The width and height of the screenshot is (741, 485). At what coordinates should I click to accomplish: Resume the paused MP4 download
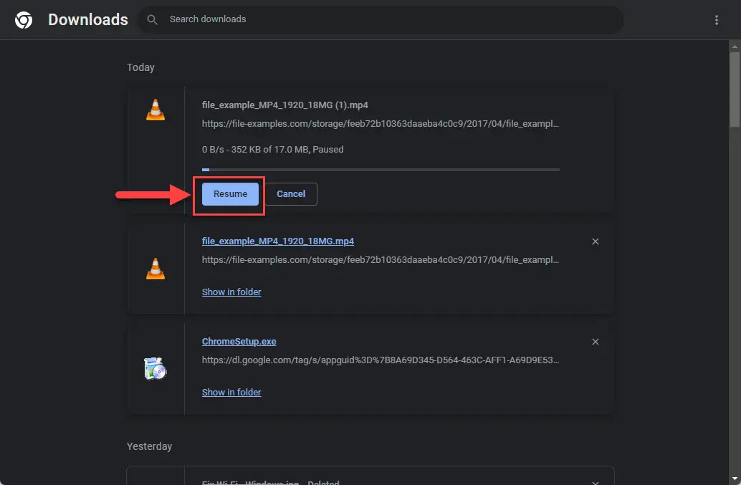(x=230, y=194)
